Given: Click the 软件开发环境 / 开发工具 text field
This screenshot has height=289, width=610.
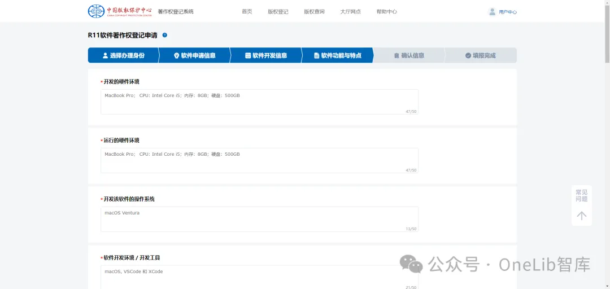Looking at the screenshot, I should (259, 277).
